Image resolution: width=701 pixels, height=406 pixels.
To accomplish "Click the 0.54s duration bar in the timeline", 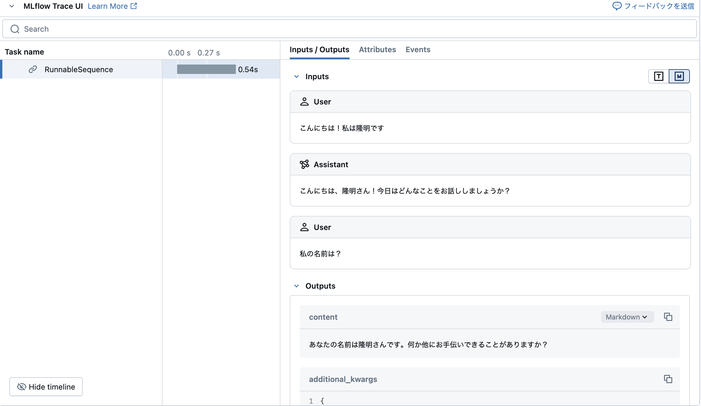I will pyautogui.click(x=206, y=69).
